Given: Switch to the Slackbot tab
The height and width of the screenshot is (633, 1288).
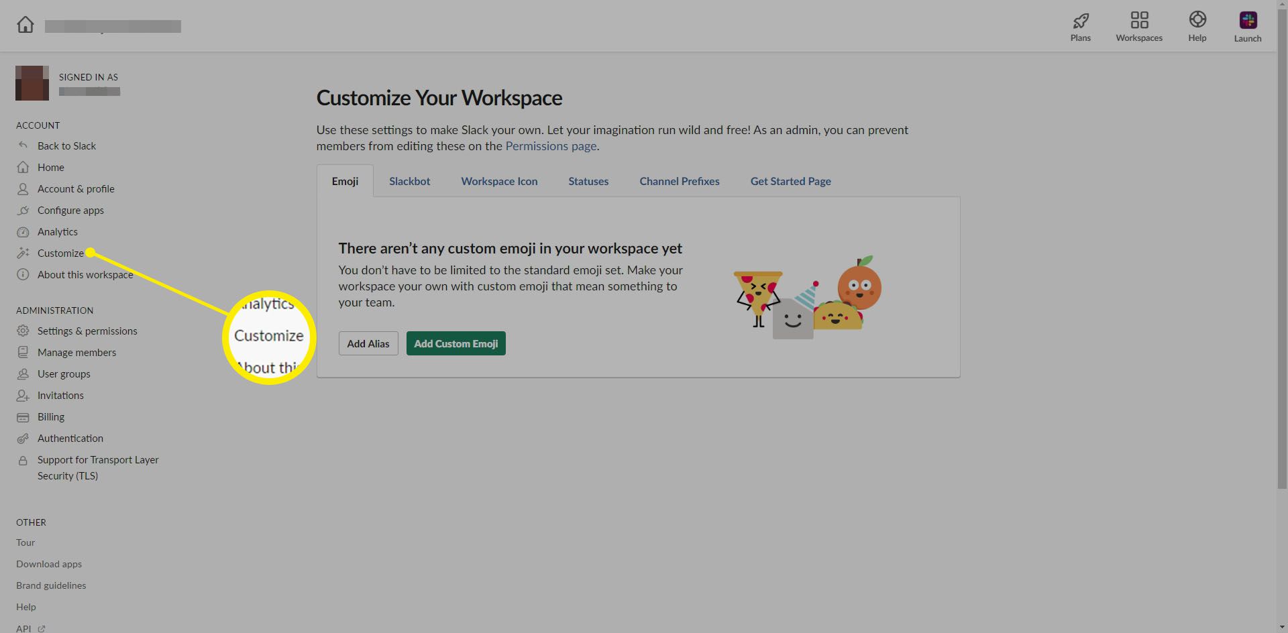Looking at the screenshot, I should click(x=409, y=181).
